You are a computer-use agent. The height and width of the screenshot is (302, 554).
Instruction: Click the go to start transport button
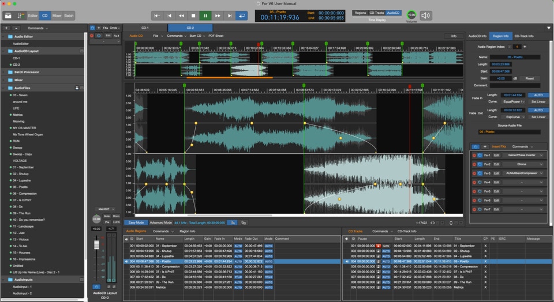[158, 16]
